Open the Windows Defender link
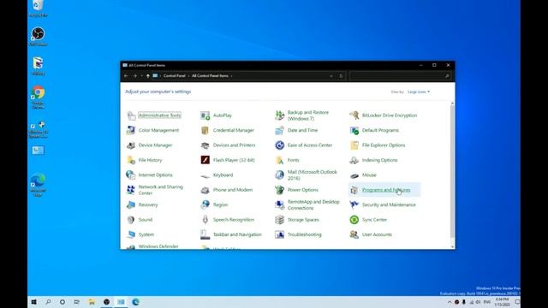This screenshot has height=308, width=548. pos(158,246)
